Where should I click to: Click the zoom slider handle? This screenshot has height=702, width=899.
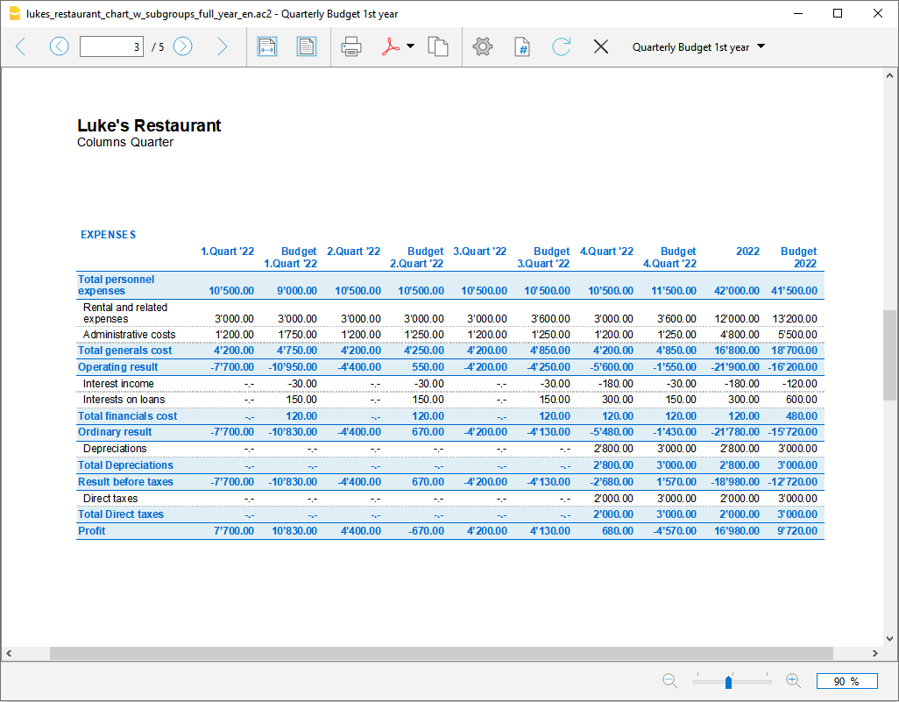(x=728, y=682)
